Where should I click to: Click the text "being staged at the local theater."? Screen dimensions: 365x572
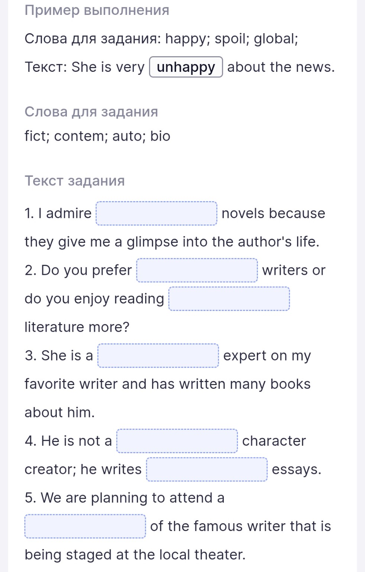click(x=135, y=555)
